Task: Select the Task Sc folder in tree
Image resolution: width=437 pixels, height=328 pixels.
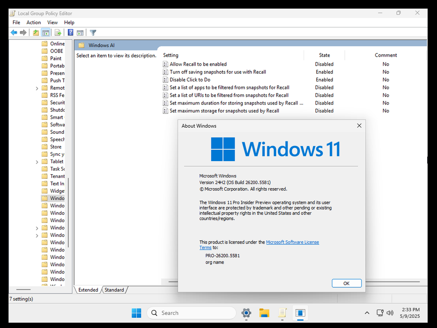Action: coord(57,169)
